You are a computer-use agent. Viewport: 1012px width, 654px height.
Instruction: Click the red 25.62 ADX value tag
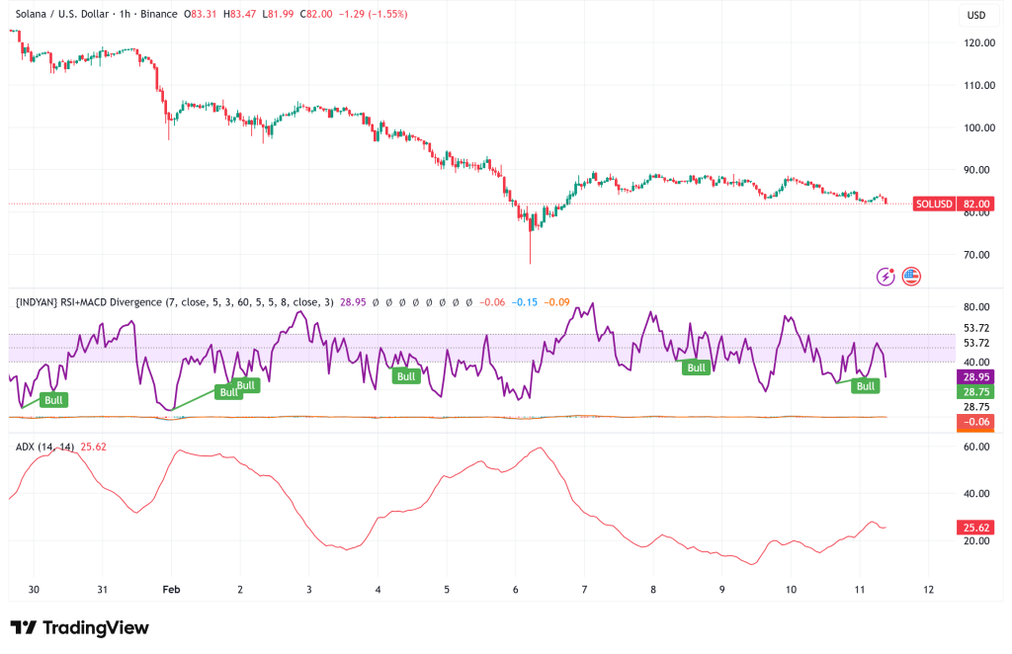[x=974, y=528]
